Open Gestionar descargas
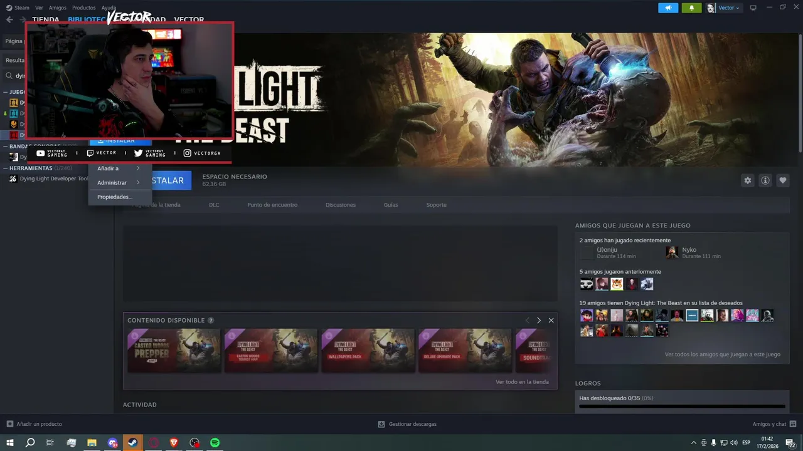Screen dimensions: 803x451 (407, 424)
